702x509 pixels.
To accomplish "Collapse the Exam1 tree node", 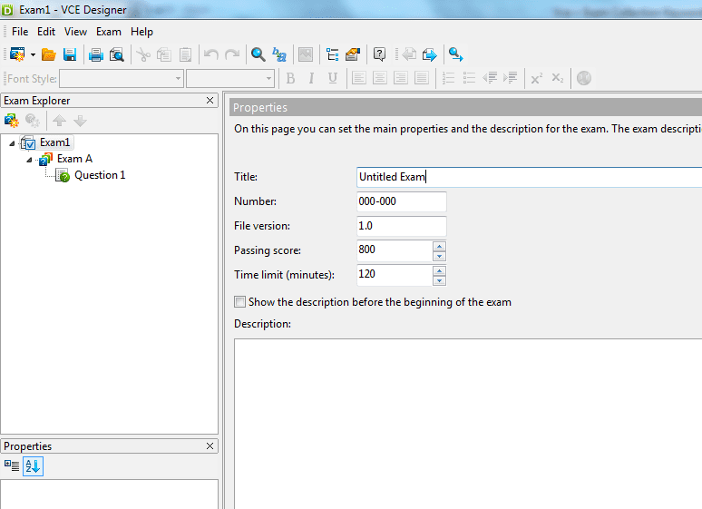I will pos(12,143).
